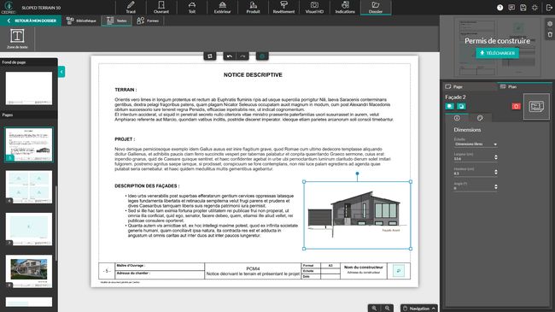555x312 pixels.
Task: Open the Produit menu
Action: 253,8
